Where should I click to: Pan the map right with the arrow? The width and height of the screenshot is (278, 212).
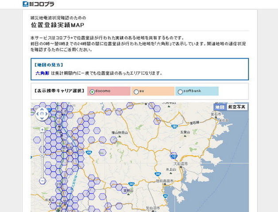point(46,114)
